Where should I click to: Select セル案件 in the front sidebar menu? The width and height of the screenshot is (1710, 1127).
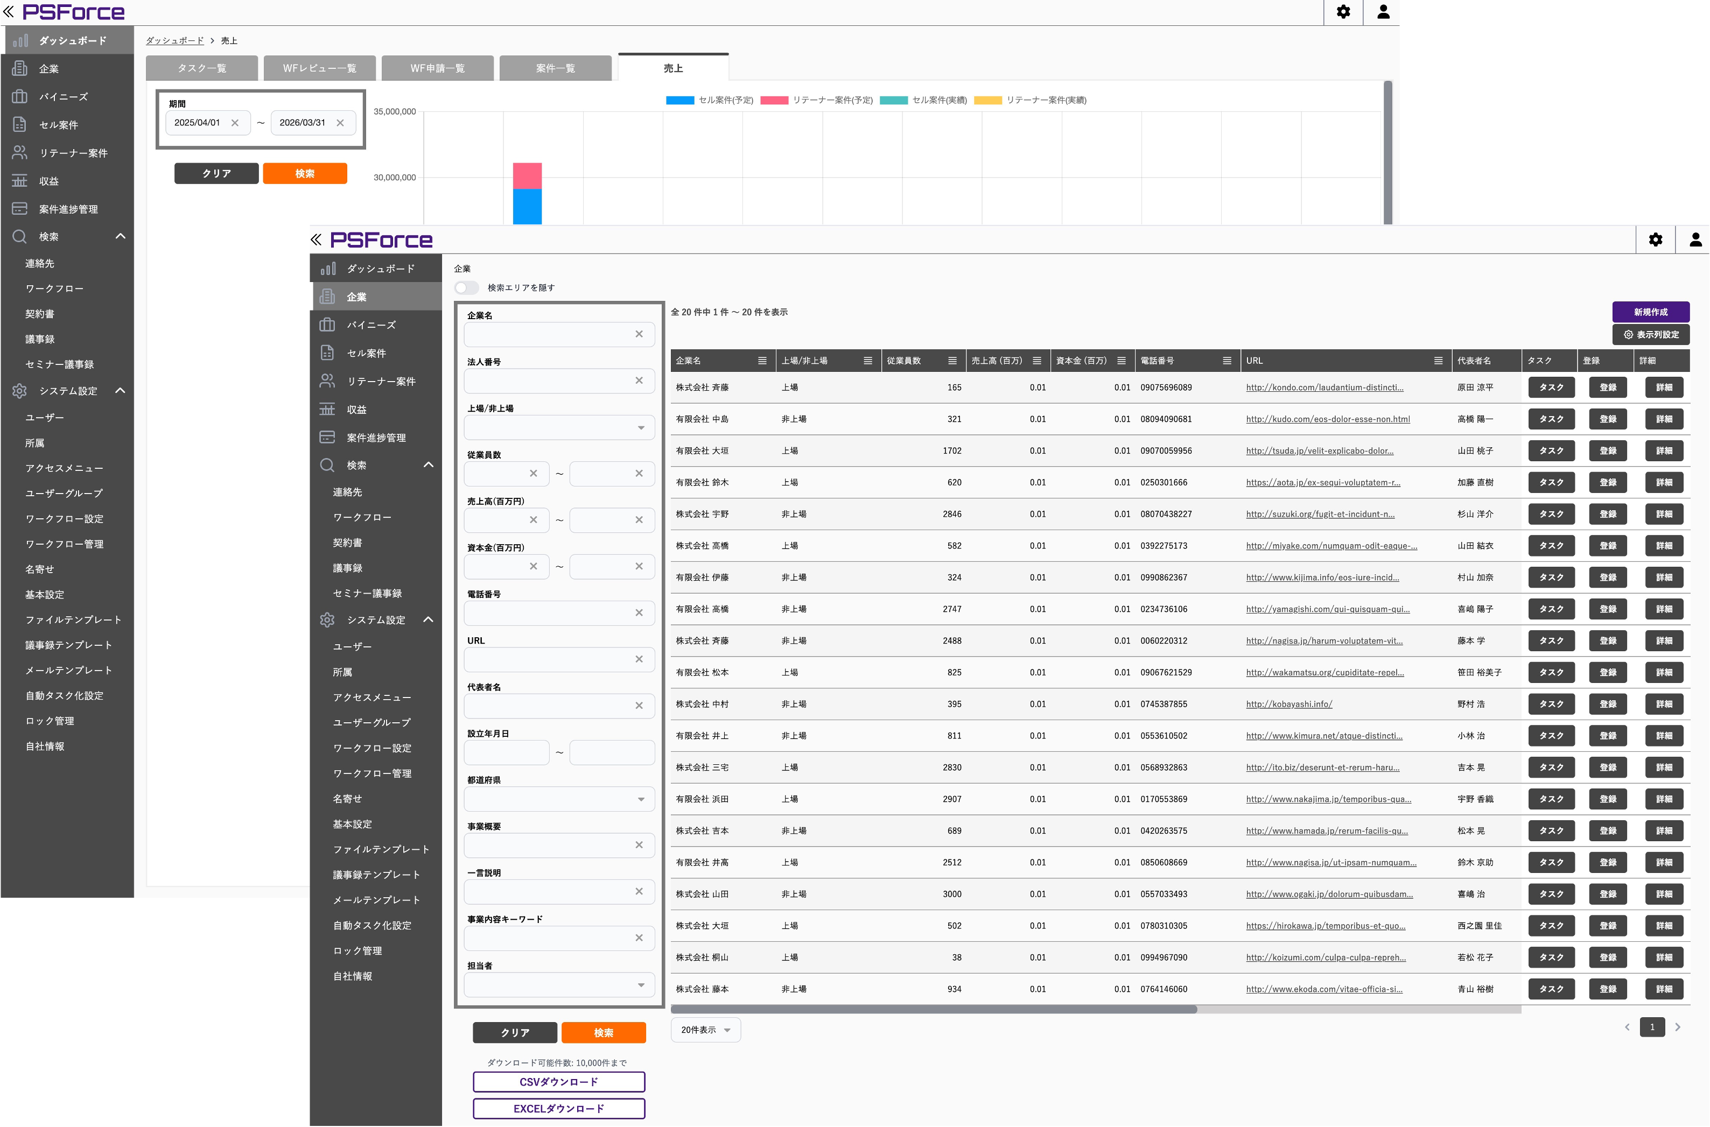367,353
